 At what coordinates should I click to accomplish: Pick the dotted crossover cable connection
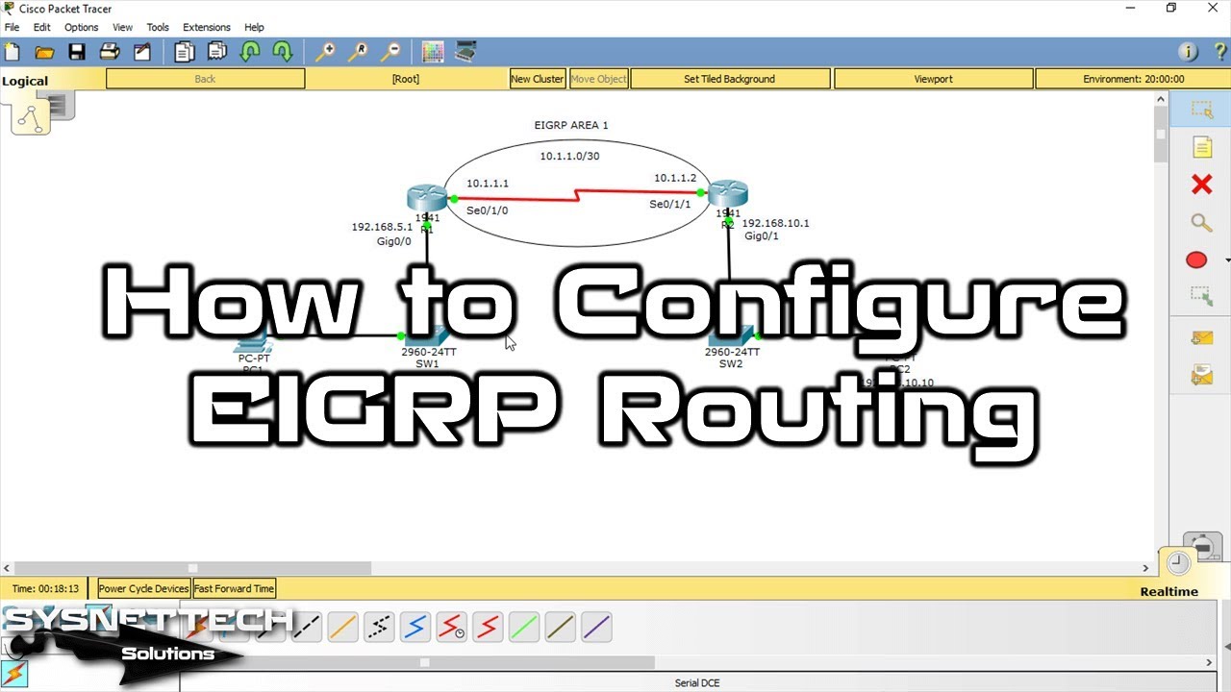(x=379, y=628)
